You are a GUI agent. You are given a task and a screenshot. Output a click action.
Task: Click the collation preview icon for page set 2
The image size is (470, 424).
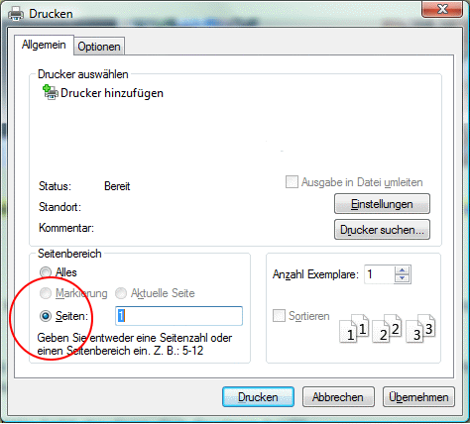click(x=387, y=328)
